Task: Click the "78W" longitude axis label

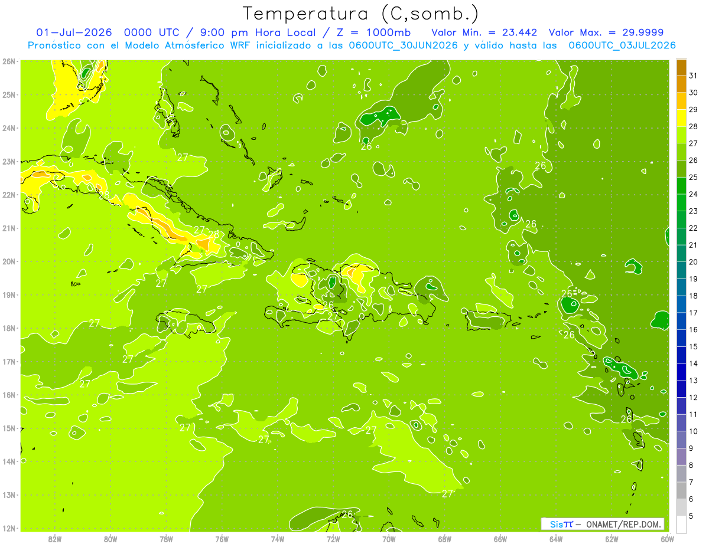Action: pyautogui.click(x=166, y=539)
